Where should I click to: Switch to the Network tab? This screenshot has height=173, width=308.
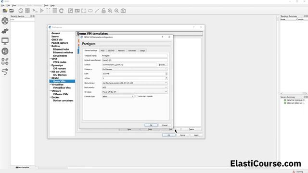(121, 50)
